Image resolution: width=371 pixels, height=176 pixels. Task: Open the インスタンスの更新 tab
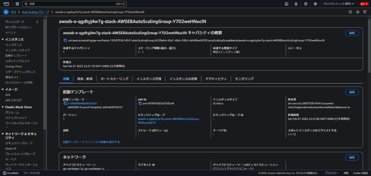tap(183, 79)
